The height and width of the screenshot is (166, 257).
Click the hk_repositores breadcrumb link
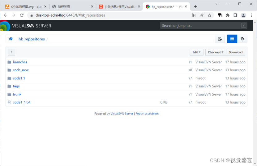pyautogui.click(x=32, y=39)
